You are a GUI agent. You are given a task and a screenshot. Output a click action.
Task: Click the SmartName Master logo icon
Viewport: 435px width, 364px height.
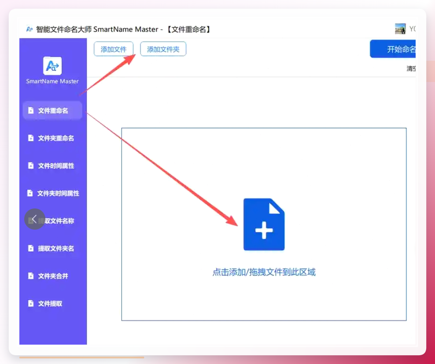point(52,66)
